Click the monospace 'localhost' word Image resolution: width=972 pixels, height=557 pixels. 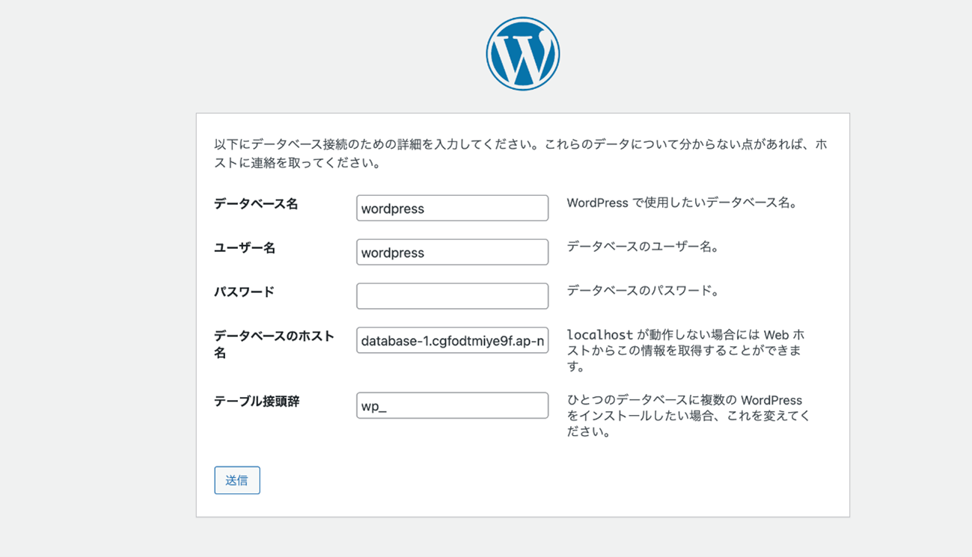pos(599,335)
